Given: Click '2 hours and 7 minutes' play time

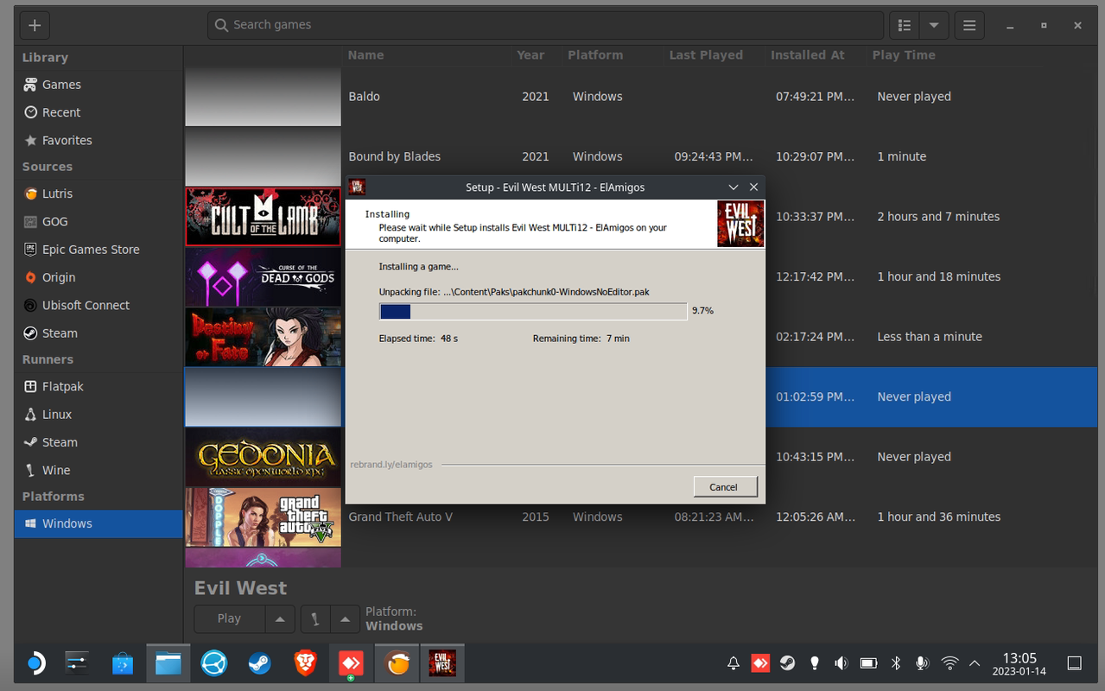Looking at the screenshot, I should click(x=938, y=217).
